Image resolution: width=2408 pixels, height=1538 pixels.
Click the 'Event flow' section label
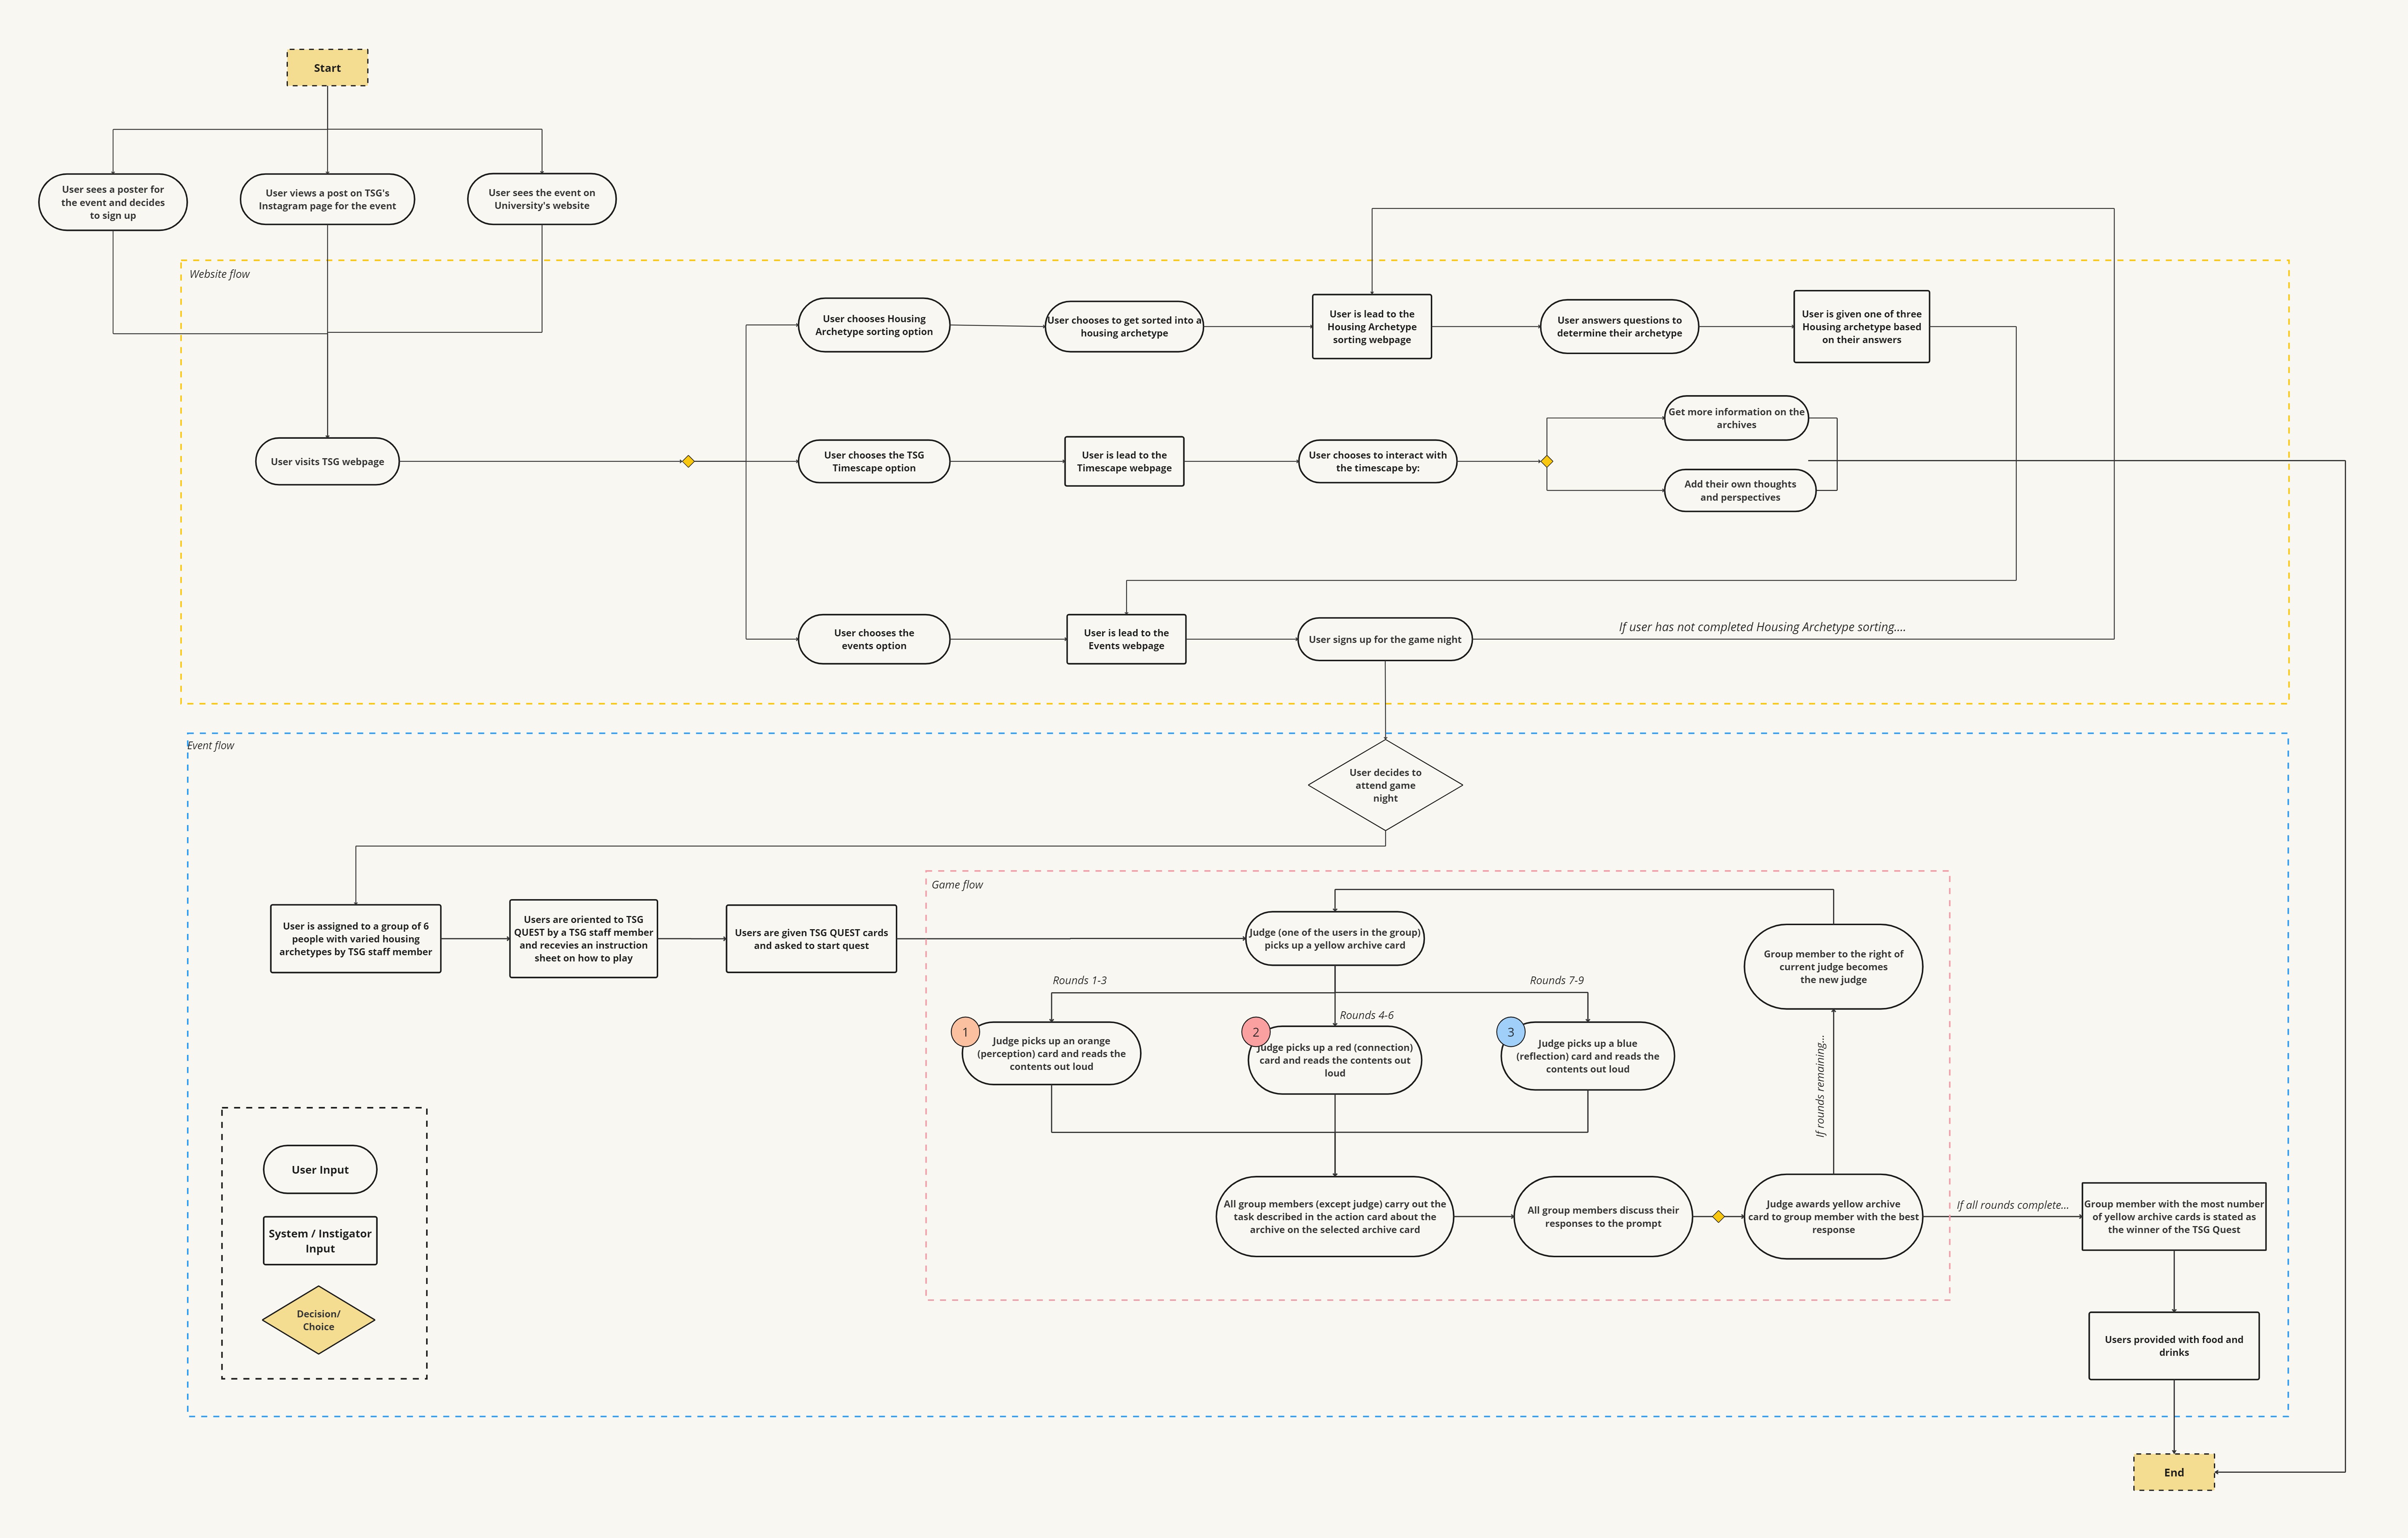point(210,746)
